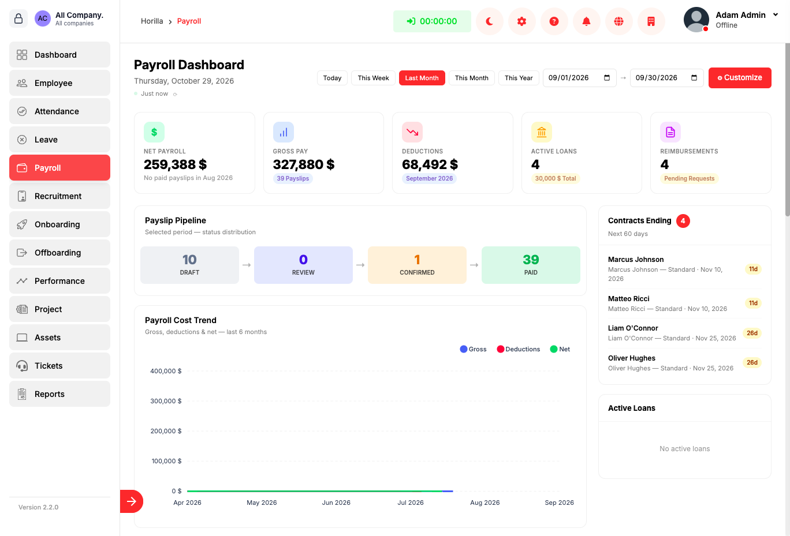Click the Draft pipeline stage card

pos(189,265)
